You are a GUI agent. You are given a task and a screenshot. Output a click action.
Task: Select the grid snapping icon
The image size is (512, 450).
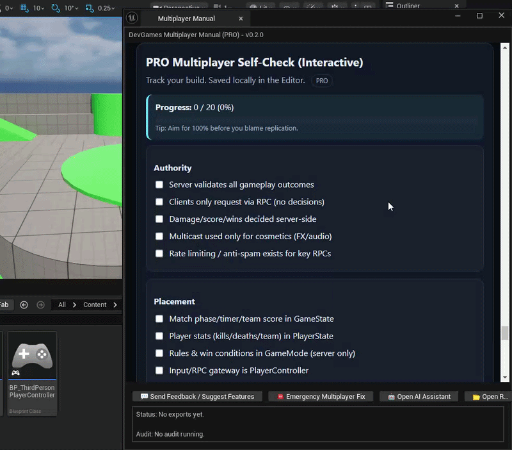(24, 6)
